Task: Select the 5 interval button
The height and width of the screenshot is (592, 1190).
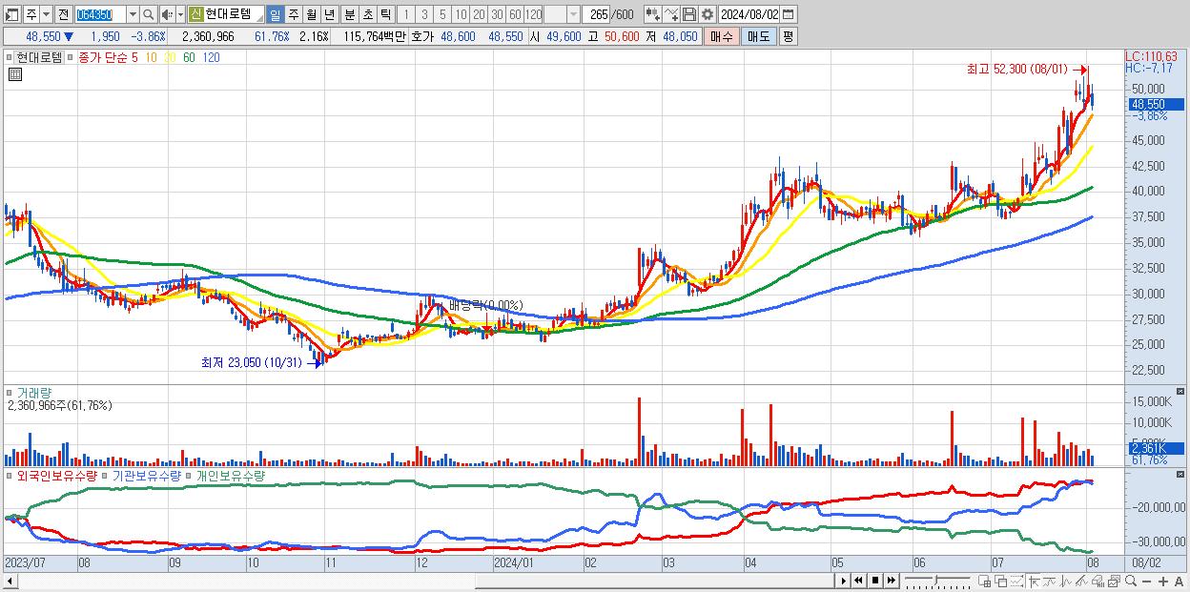Action: point(442,14)
